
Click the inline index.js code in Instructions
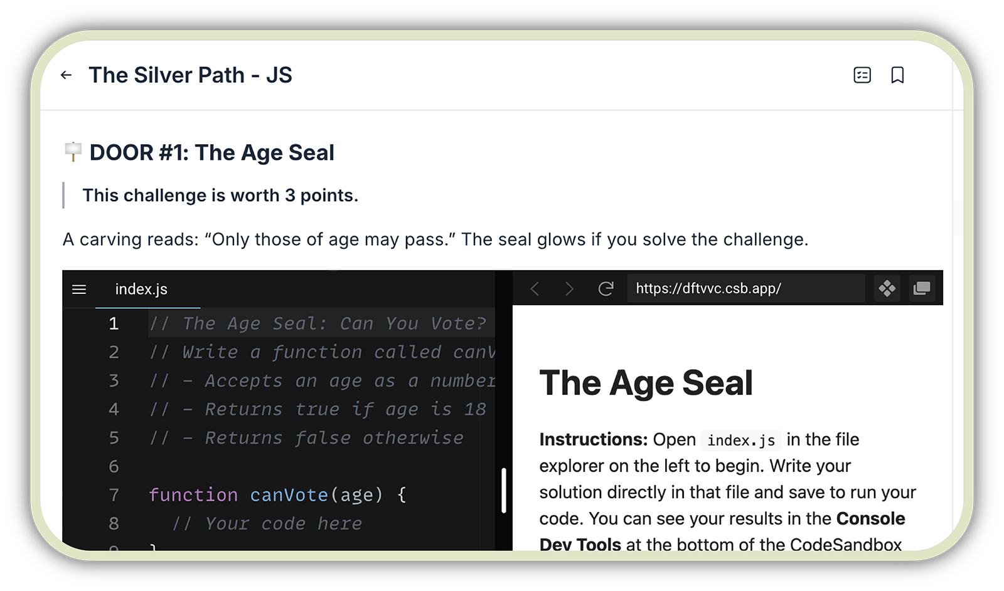click(x=741, y=441)
